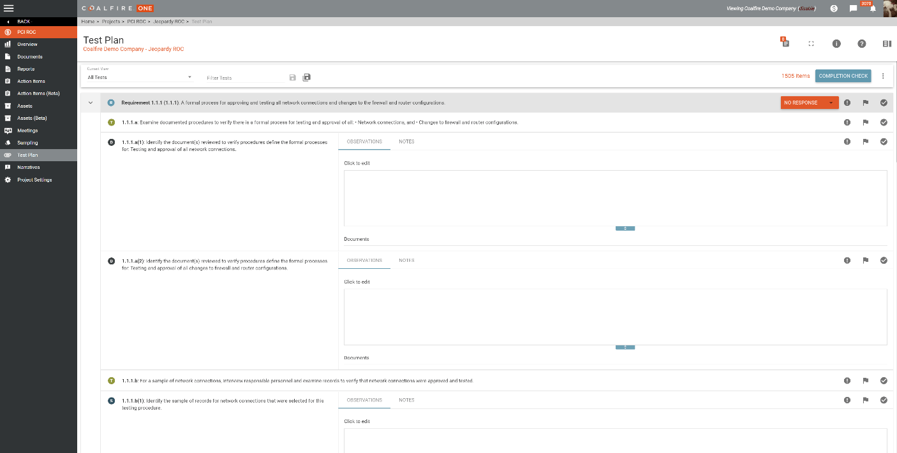Mark Requirement 1.1.1 as complete checkmark
This screenshot has height=453, width=897.
click(884, 103)
